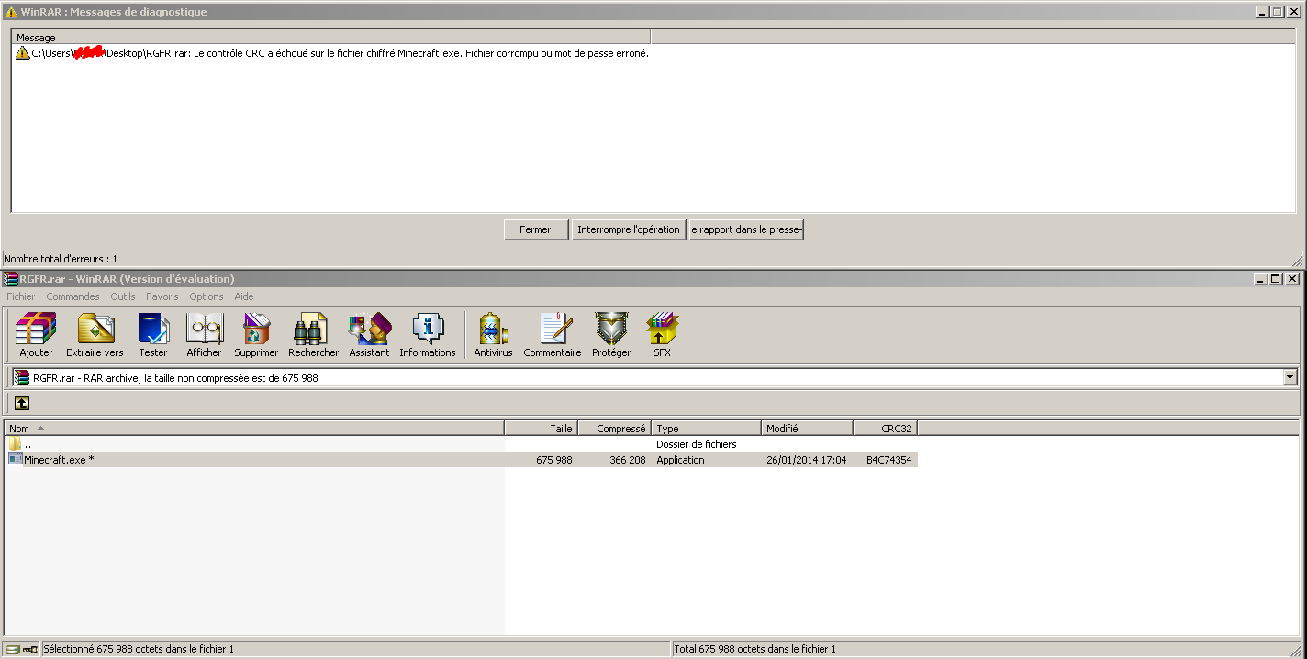
Task: Maximize the diagnostic messages window
Action: (x=1277, y=12)
